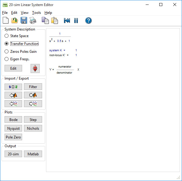Click the New document icon

click(x=6, y=21)
